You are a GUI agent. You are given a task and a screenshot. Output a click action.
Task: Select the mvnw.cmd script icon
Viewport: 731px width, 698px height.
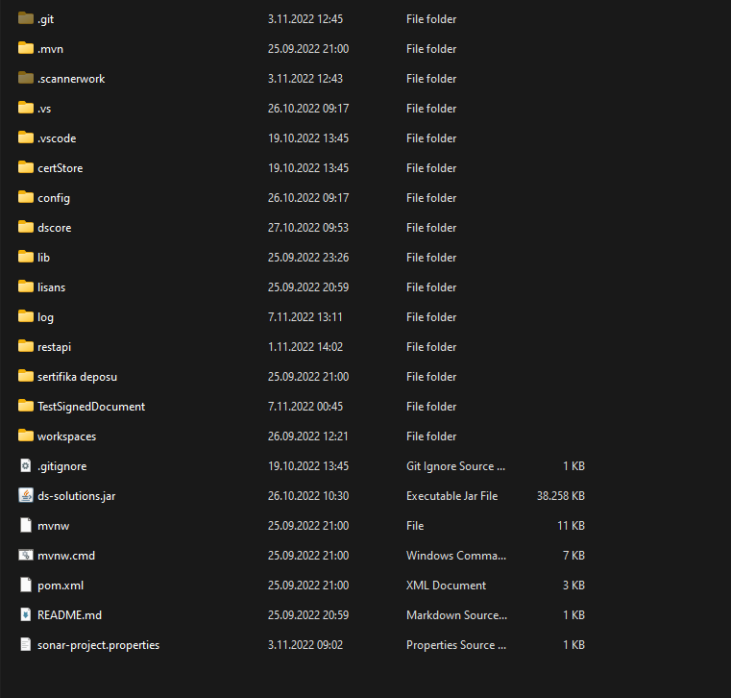coord(26,556)
